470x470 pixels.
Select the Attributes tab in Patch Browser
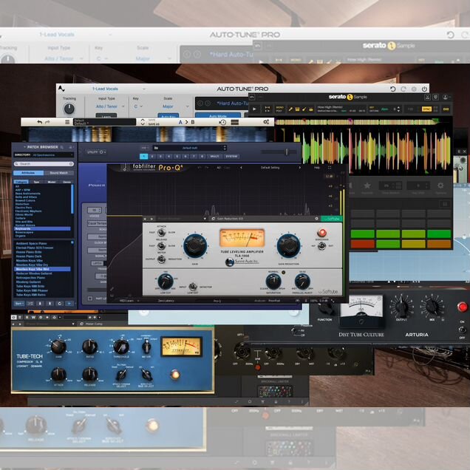coord(28,173)
